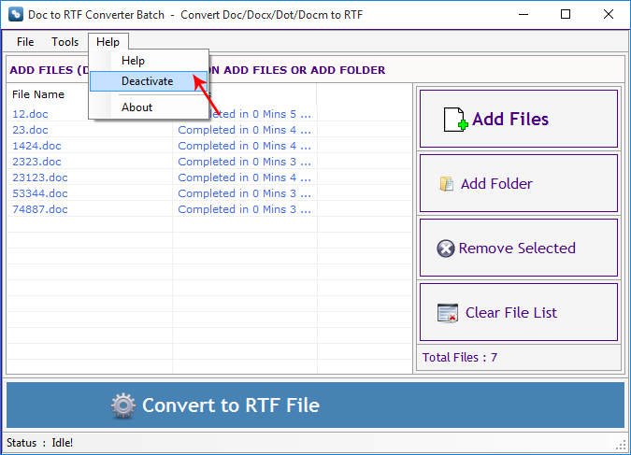Click Remove Selected button
This screenshot has height=455, width=631.
518,248
